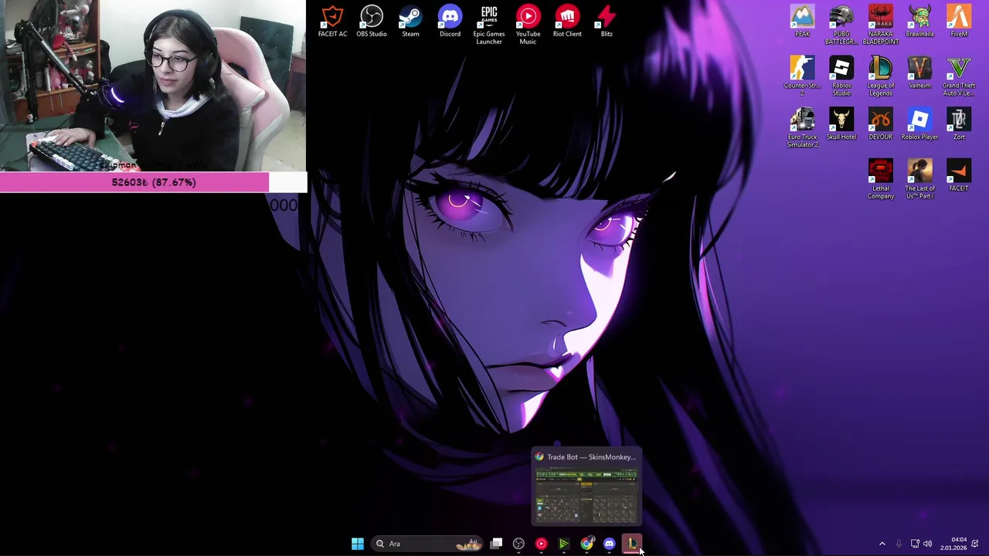Open Task View from the taskbar
The image size is (989, 556).
tap(497, 544)
